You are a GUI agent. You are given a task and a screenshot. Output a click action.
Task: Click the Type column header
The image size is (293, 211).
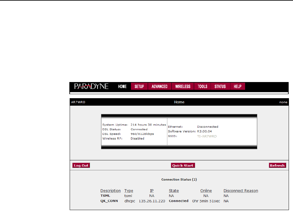pos(128,191)
